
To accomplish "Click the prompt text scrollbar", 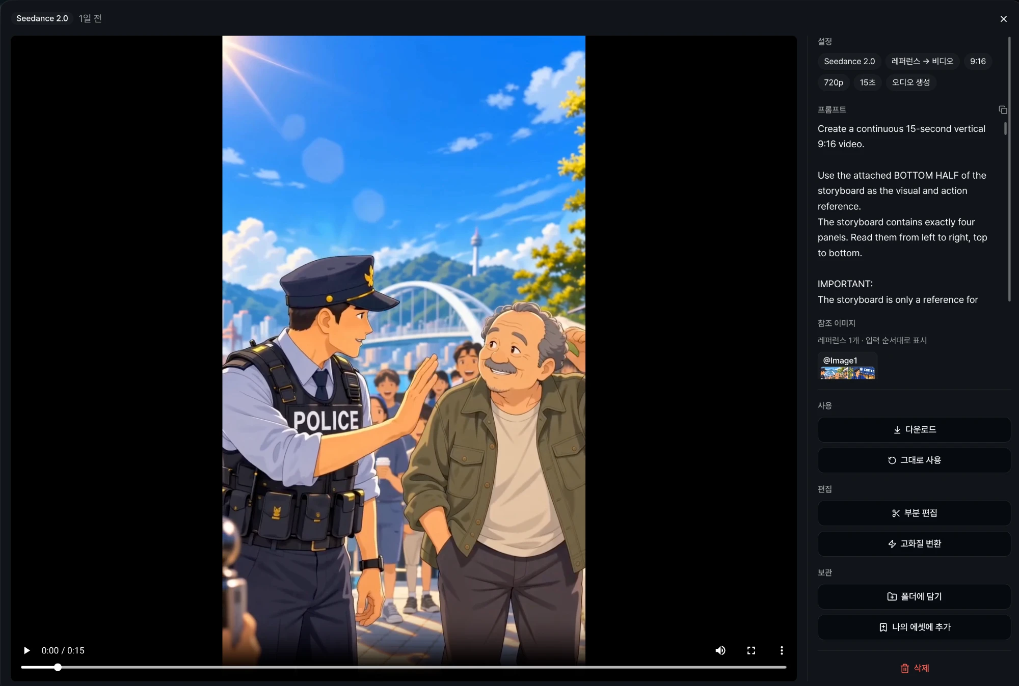I will click(x=1005, y=128).
